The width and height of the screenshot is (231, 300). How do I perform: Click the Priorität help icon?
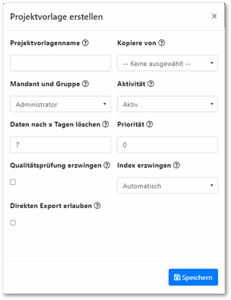click(150, 124)
